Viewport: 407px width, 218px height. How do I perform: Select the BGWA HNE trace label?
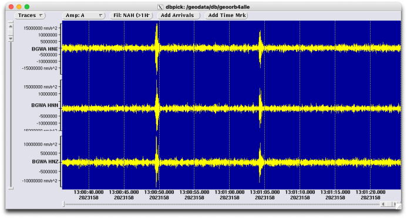[x=45, y=49]
